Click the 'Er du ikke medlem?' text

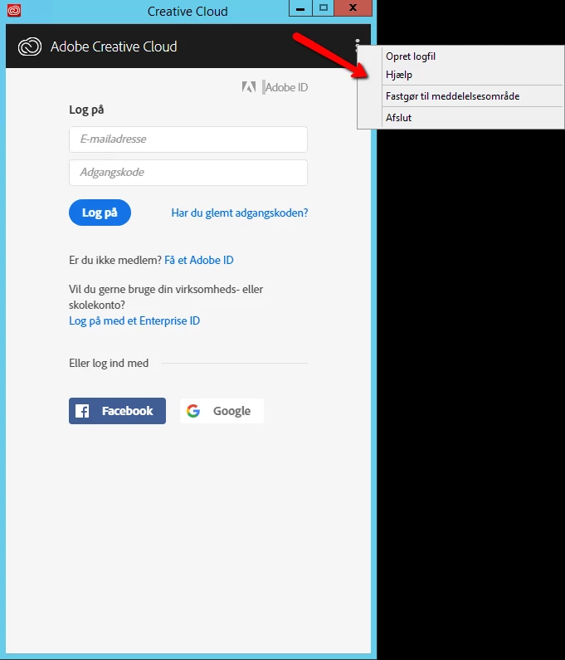(x=115, y=260)
